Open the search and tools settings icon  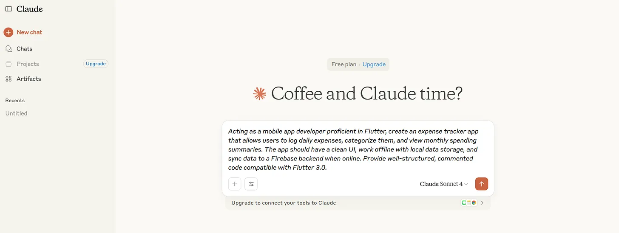(x=251, y=184)
